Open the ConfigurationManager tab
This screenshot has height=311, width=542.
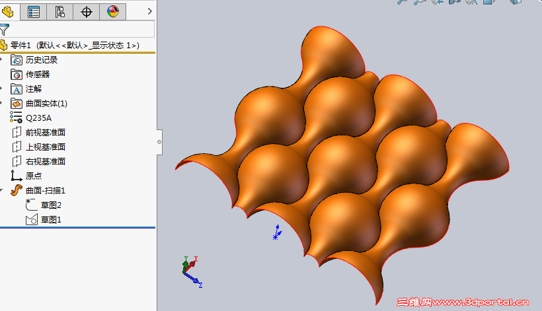(59, 12)
